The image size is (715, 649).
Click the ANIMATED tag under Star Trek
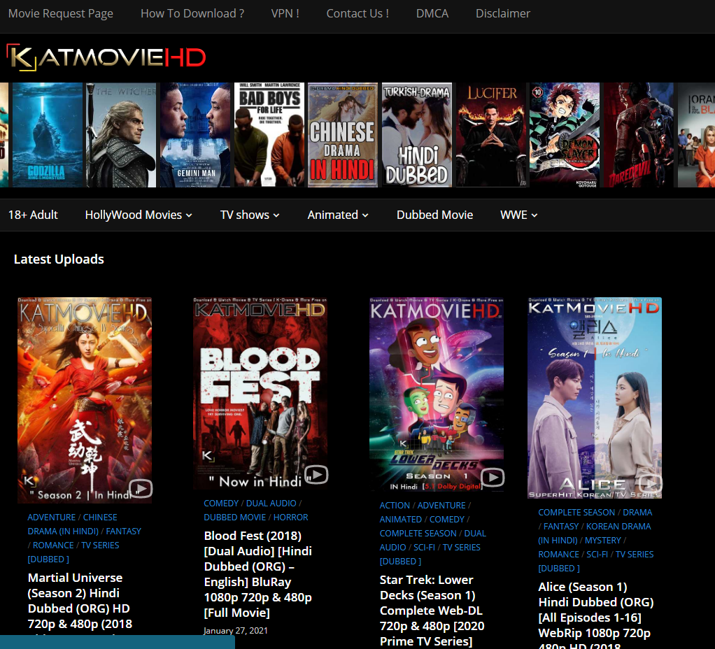coord(401,520)
